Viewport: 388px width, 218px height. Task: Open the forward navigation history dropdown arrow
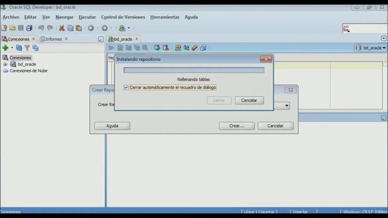point(111,28)
